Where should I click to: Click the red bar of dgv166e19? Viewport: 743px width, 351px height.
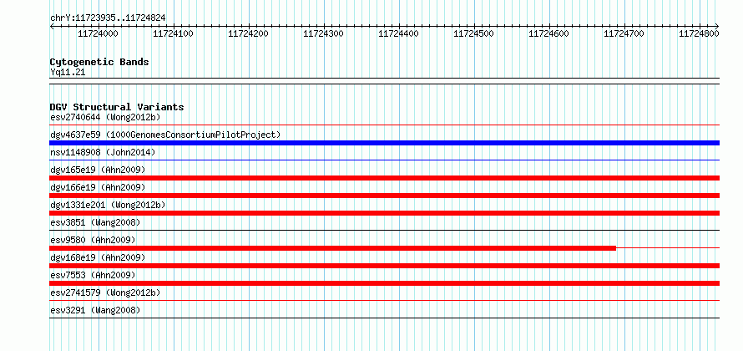pos(384,196)
